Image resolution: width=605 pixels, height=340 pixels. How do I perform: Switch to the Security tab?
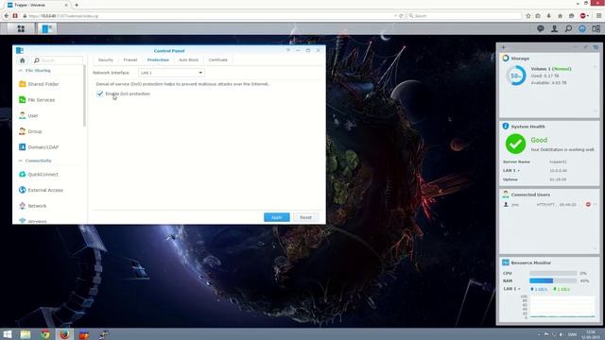105,60
